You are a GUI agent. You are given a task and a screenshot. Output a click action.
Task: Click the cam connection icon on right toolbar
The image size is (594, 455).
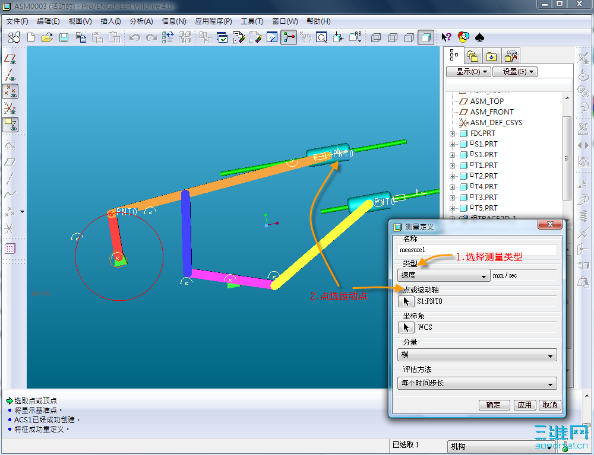tap(583, 75)
